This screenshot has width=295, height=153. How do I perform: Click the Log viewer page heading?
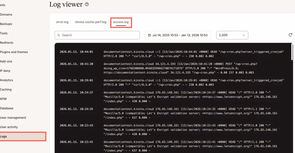[66, 4]
